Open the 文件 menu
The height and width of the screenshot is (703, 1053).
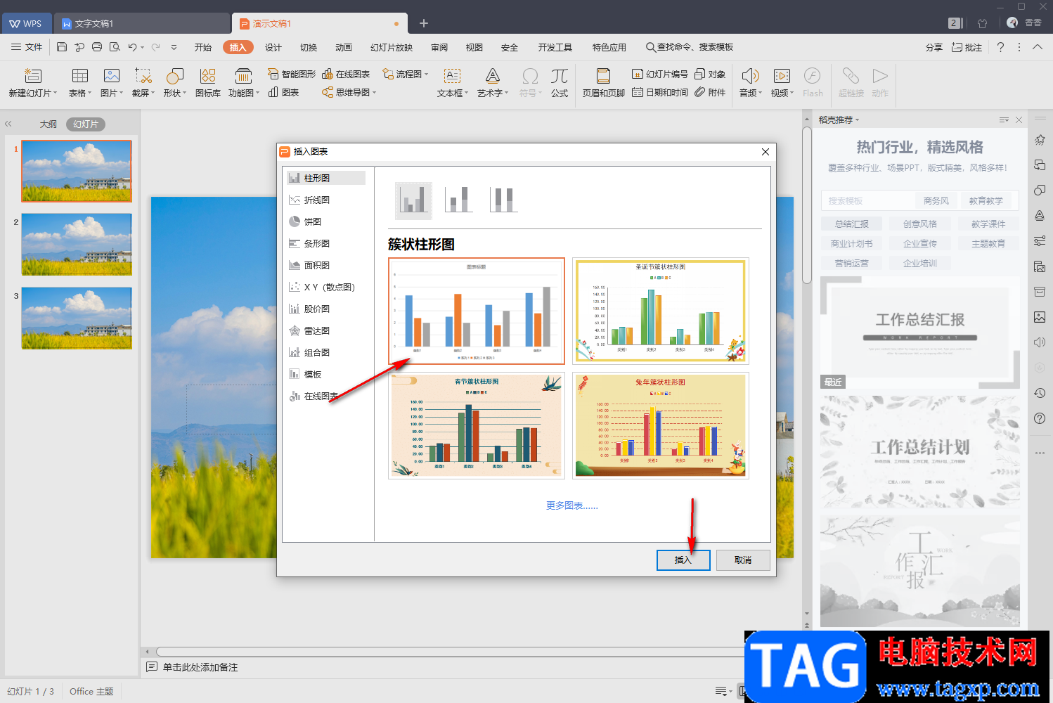coord(27,47)
